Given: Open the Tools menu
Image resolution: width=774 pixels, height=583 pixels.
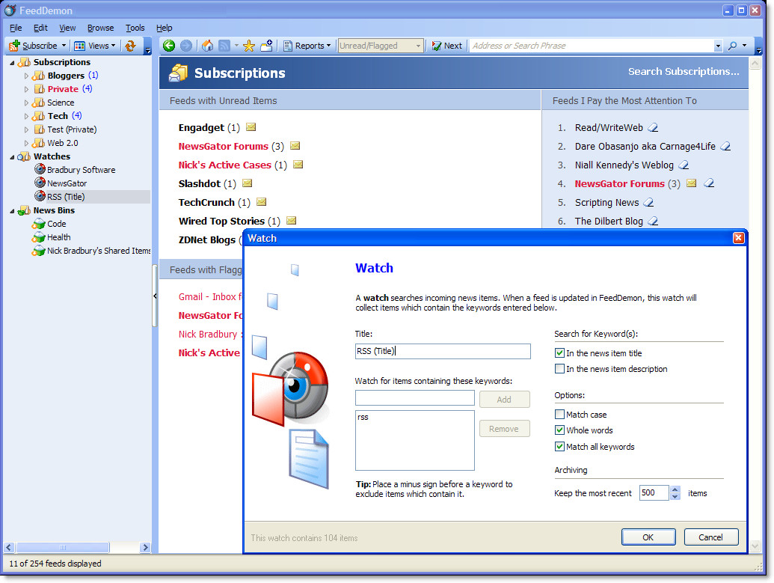Looking at the screenshot, I should click(135, 28).
